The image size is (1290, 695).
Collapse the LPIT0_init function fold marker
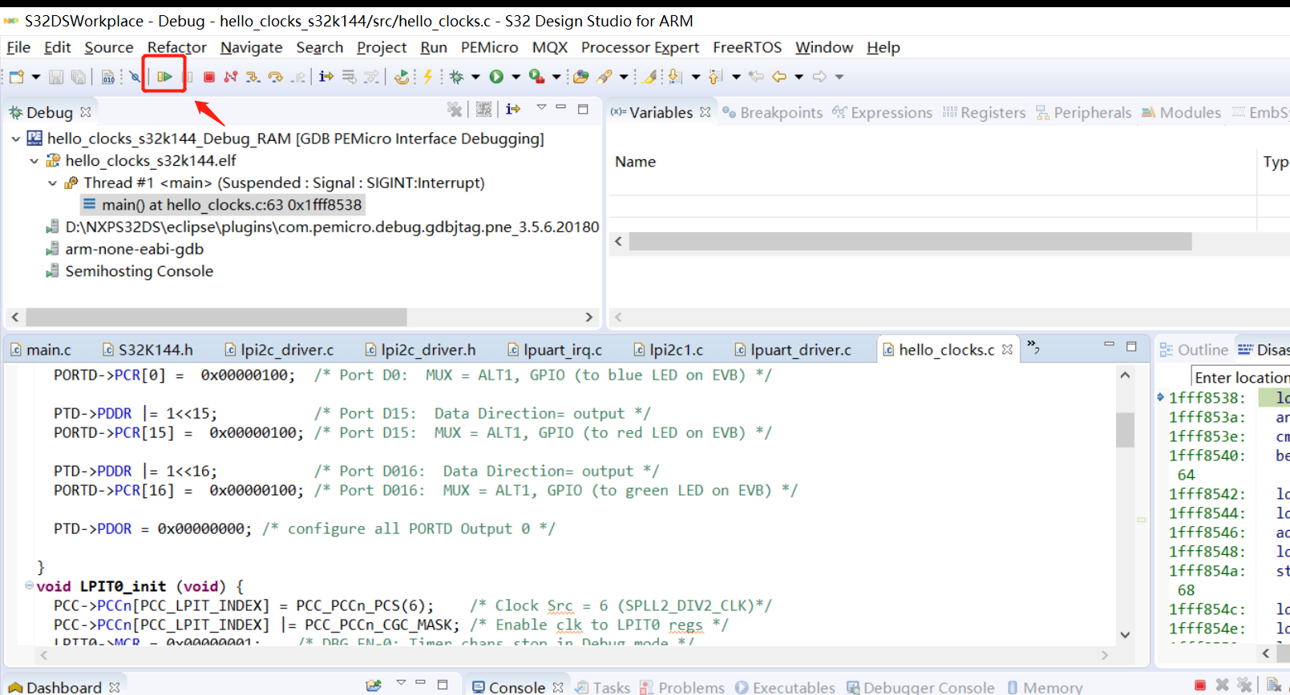tap(29, 585)
